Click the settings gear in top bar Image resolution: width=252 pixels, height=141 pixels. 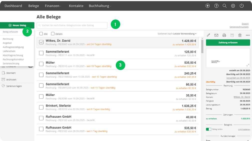click(233, 6)
